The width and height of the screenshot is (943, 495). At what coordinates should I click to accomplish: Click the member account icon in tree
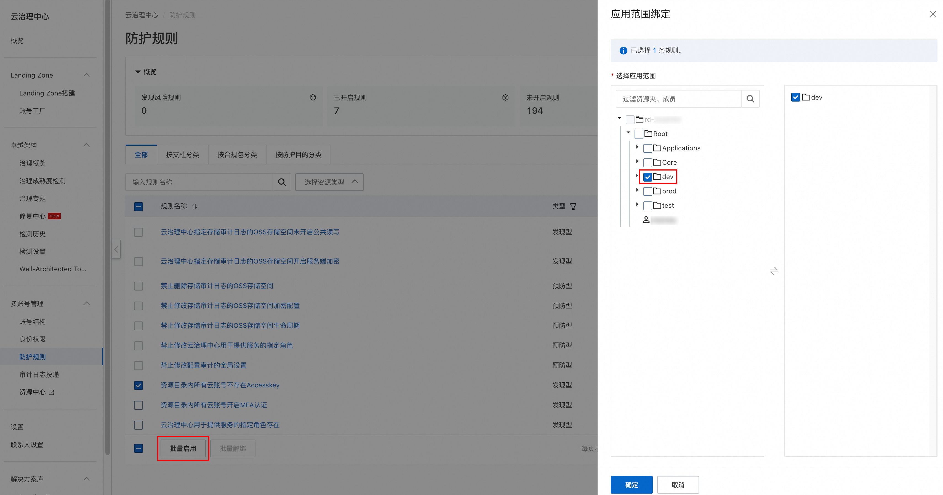tap(646, 220)
